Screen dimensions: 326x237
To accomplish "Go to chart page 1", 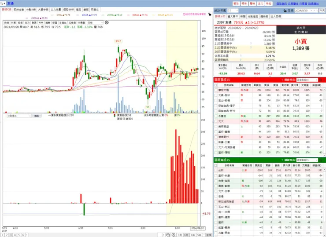I will [3, 235].
